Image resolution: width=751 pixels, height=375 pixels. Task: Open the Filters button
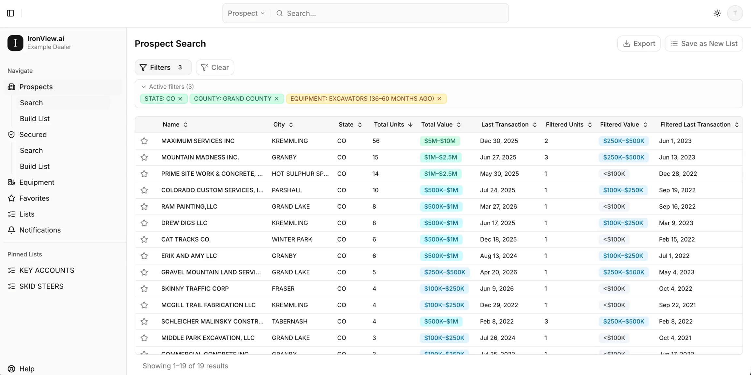(x=163, y=67)
